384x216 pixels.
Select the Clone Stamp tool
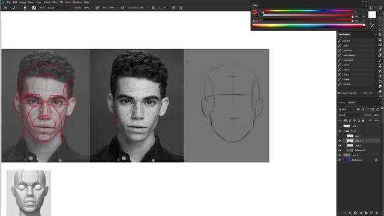[380, 65]
